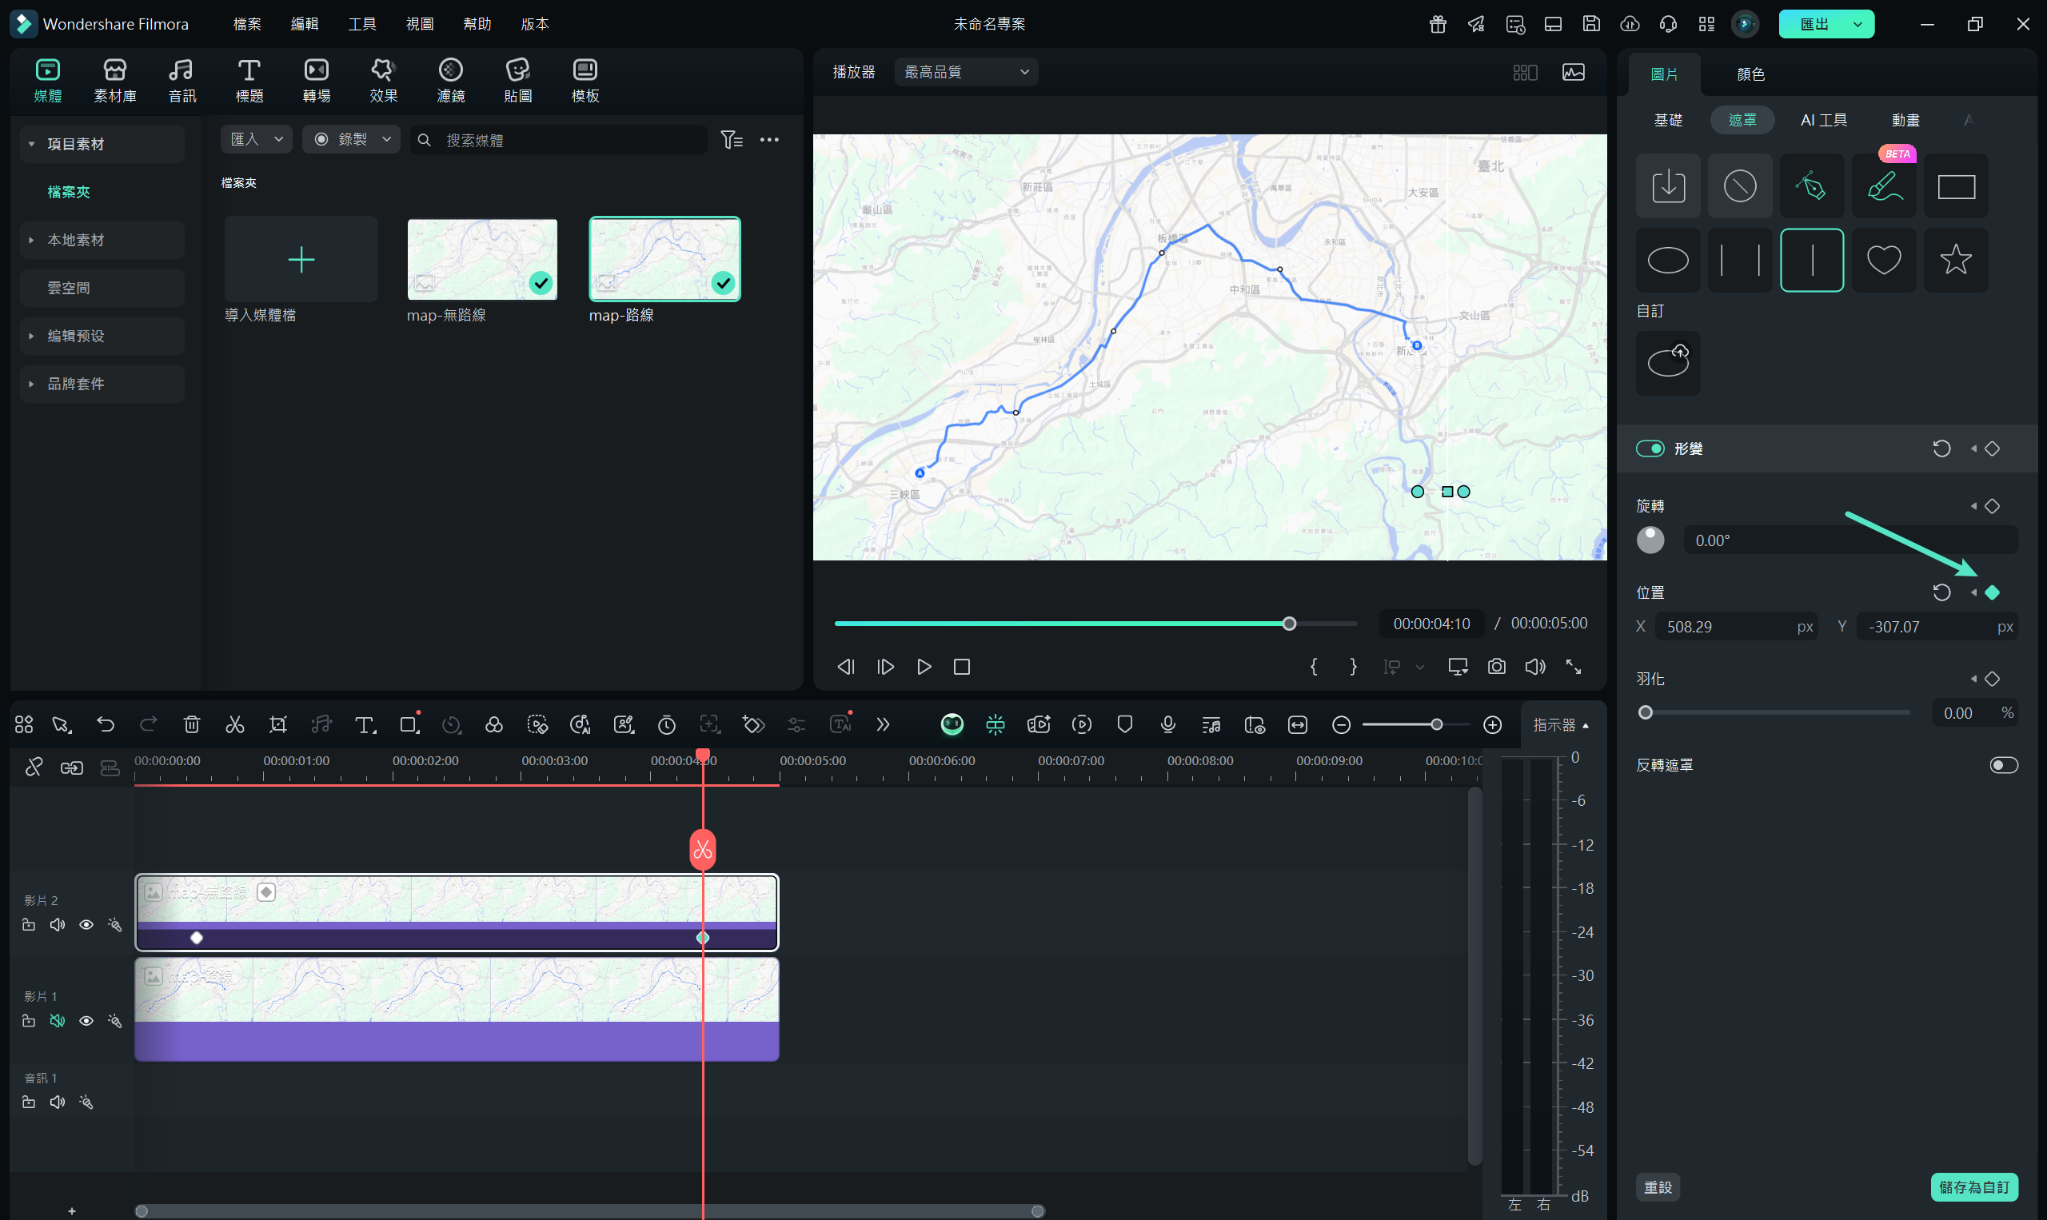Image resolution: width=2047 pixels, height=1220 pixels.
Task: Select the map-無路線 media thumbnail
Action: coord(483,259)
